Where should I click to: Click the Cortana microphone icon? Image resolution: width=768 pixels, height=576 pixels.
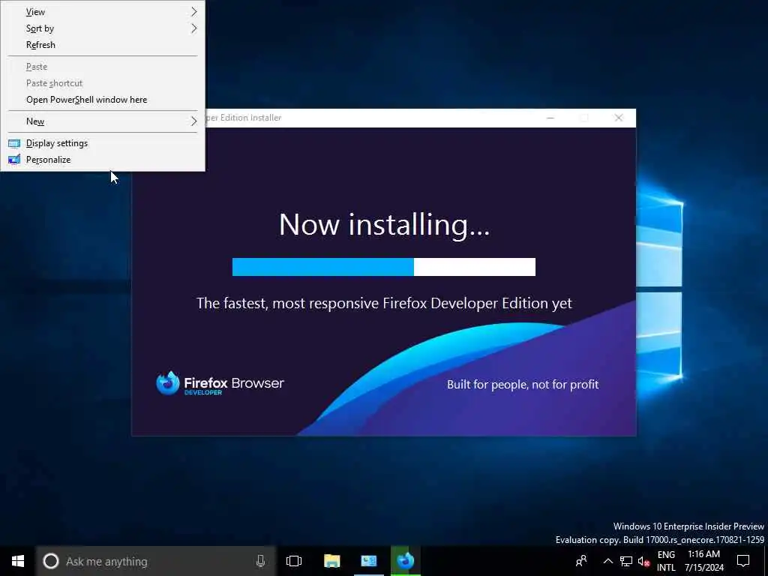[x=260, y=561]
